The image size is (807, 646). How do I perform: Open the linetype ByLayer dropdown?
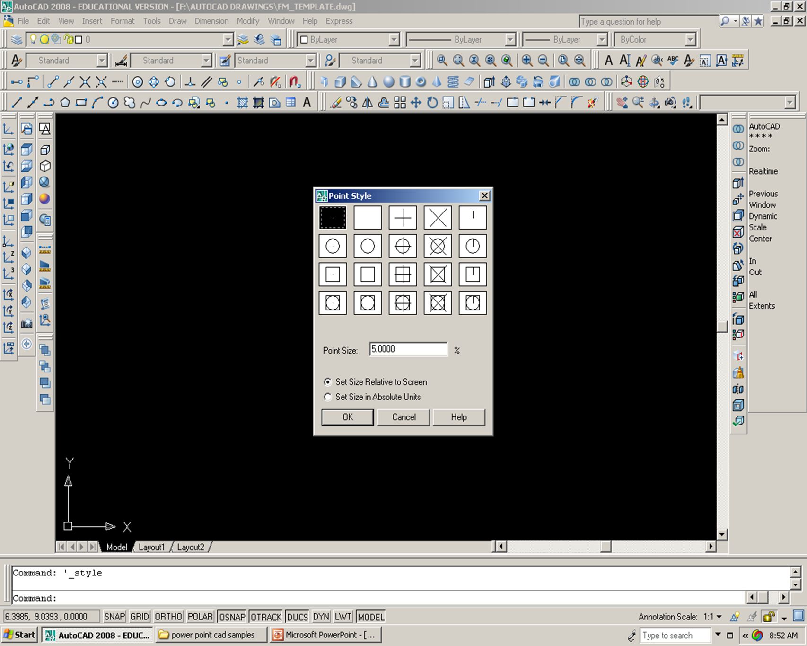click(510, 39)
